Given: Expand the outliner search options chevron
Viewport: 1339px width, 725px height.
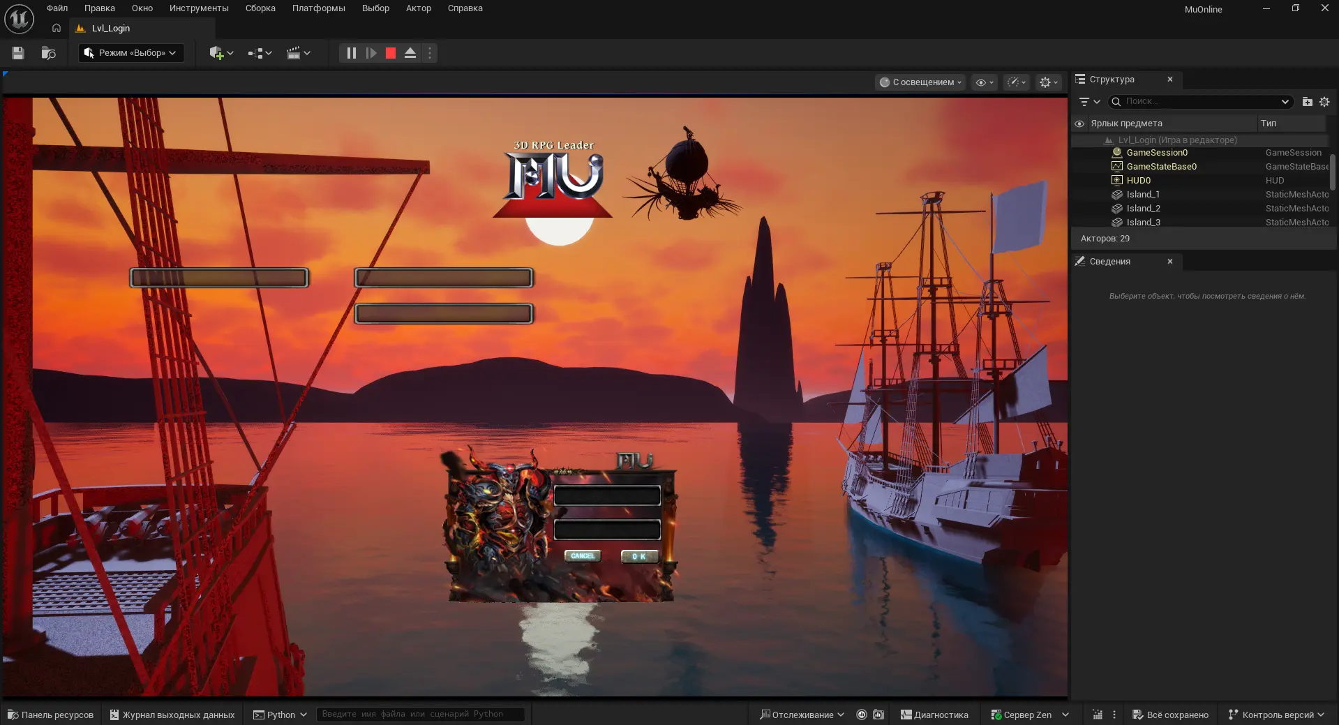Looking at the screenshot, I should [1285, 102].
